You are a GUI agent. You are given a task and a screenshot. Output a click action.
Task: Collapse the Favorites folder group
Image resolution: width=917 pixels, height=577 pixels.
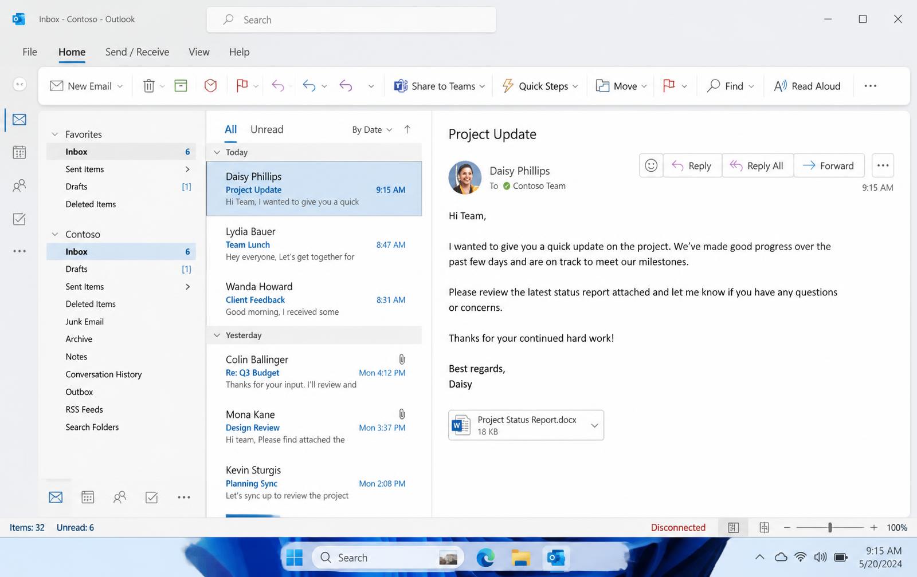(x=55, y=135)
